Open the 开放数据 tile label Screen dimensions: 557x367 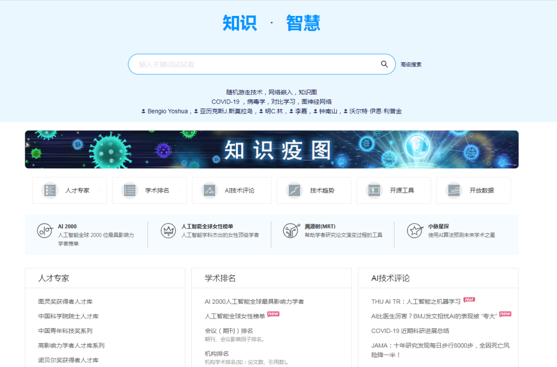coord(482,191)
